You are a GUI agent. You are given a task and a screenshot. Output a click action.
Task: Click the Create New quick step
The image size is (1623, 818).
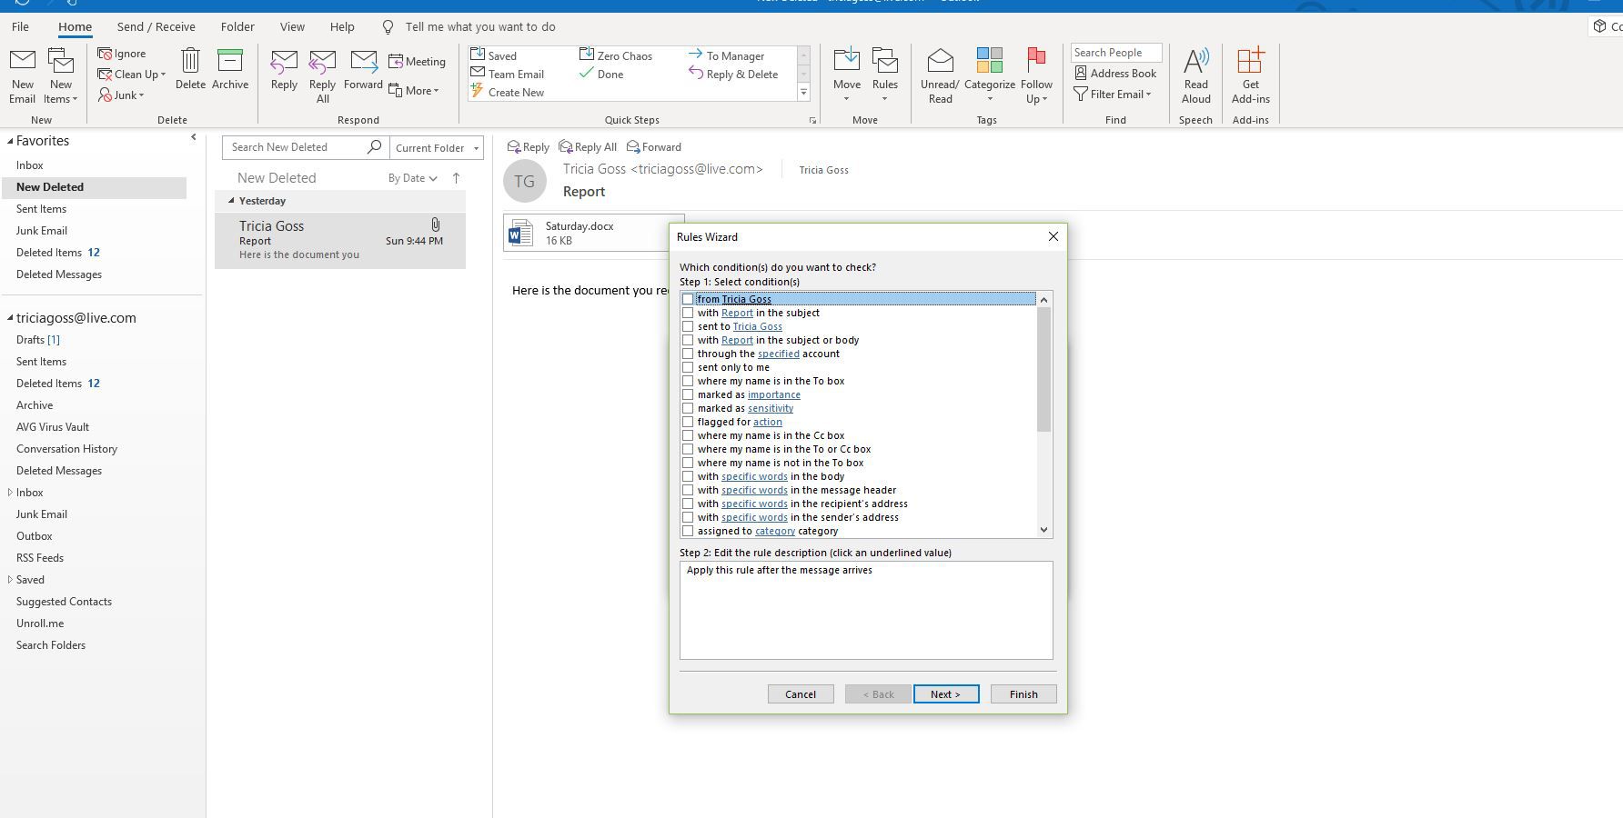(508, 92)
